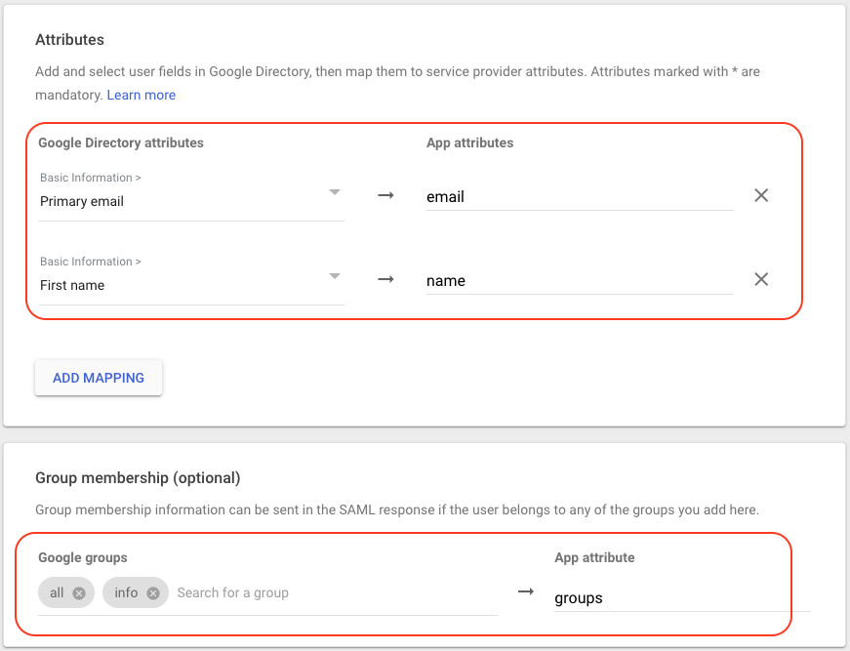Remove the name attribute mapping

point(761,279)
